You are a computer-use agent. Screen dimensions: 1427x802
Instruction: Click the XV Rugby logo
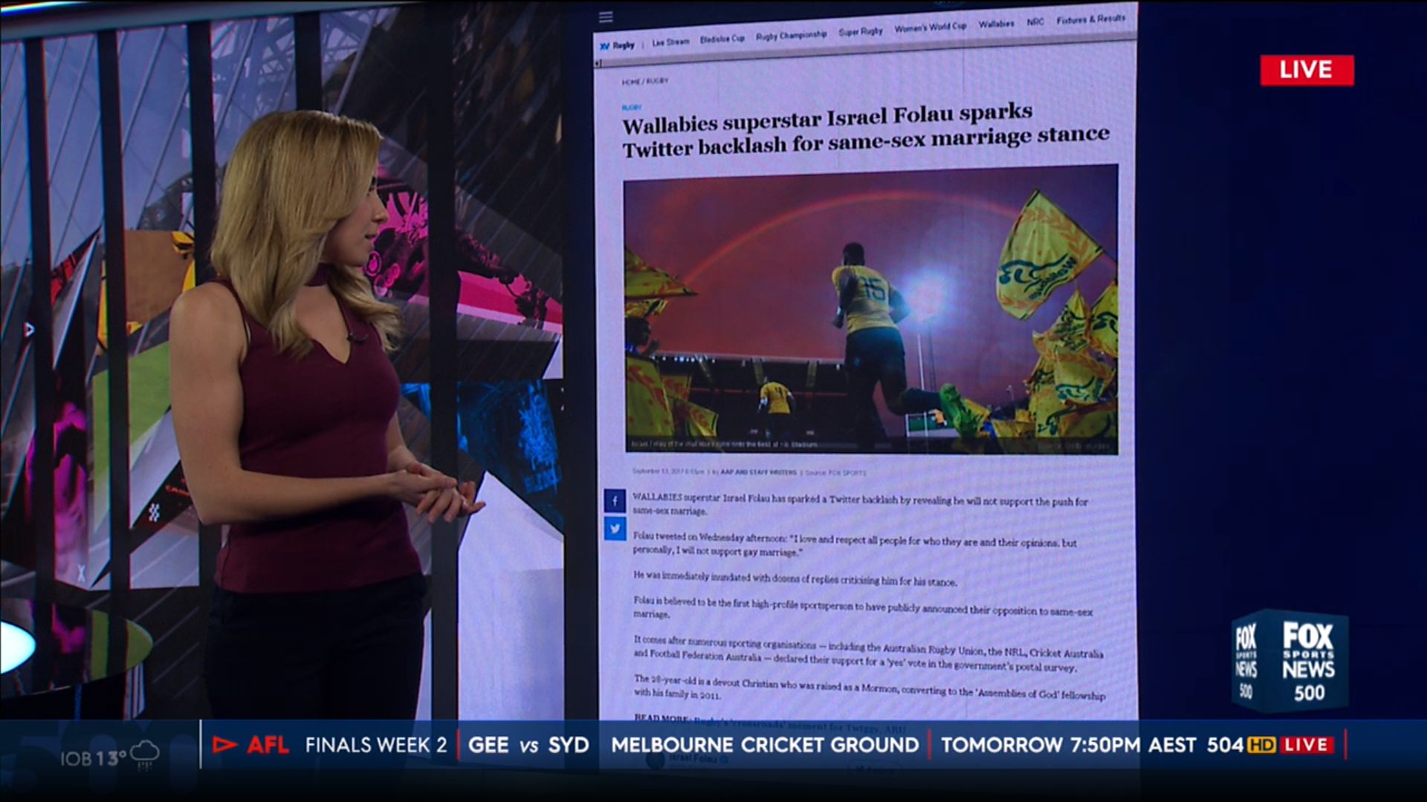point(618,45)
